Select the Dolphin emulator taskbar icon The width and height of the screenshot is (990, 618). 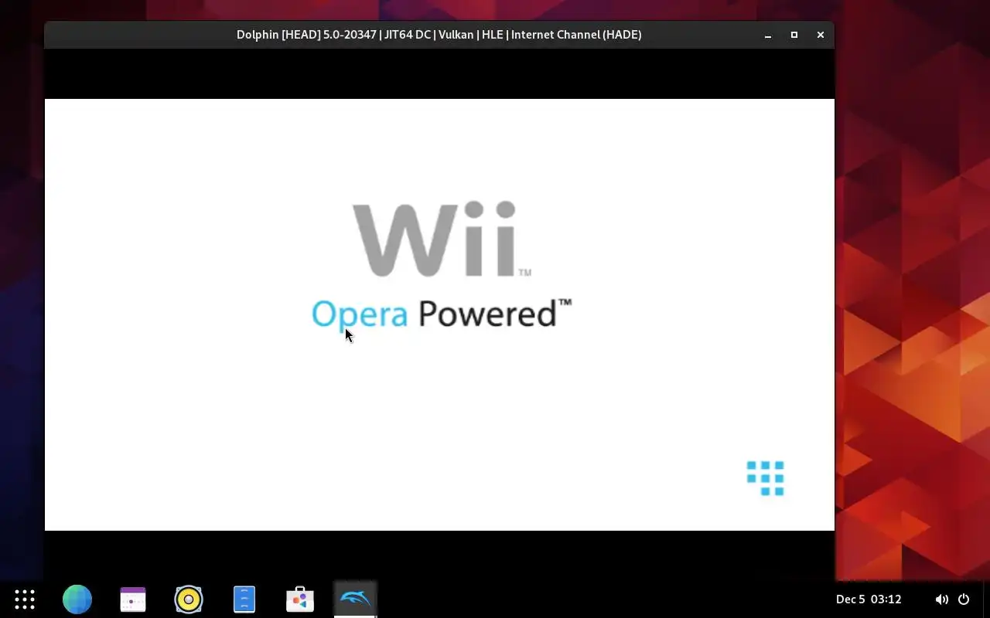click(x=356, y=598)
